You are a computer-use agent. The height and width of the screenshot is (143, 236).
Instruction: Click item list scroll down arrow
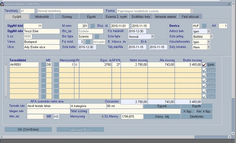[6, 97]
